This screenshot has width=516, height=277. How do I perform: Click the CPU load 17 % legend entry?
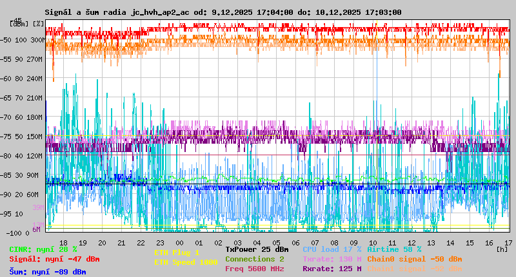point(332,249)
